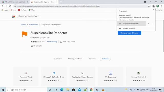Launch Microsoft Edge from taskbar
164x92 pixels.
pyautogui.click(x=62, y=90)
